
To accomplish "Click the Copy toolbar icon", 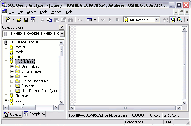I will pos(49,20).
